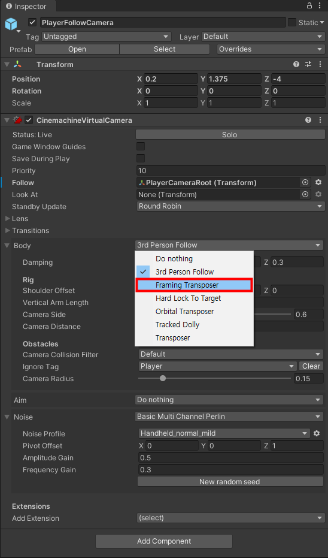Click the Solo button
The width and height of the screenshot is (328, 558).
coord(230,135)
